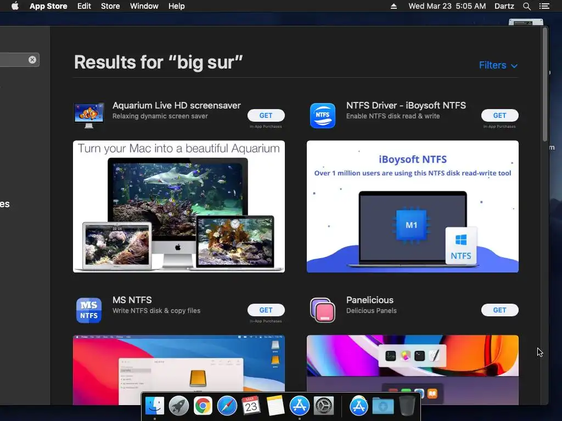Launch Safari from the Dock
The image size is (562, 421).
tap(227, 406)
